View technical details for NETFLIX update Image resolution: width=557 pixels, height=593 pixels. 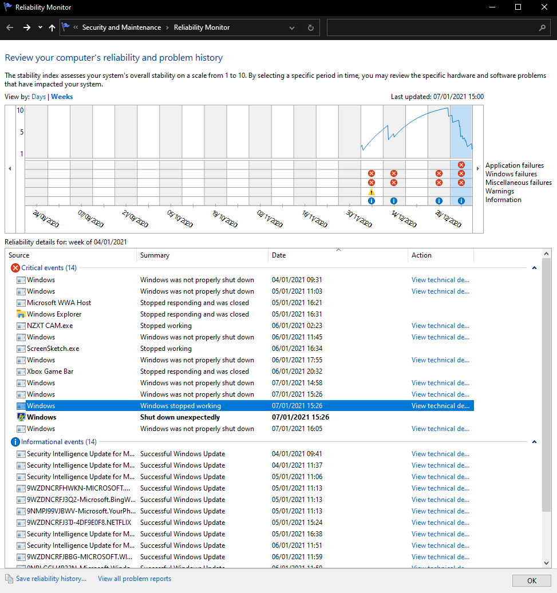point(440,522)
